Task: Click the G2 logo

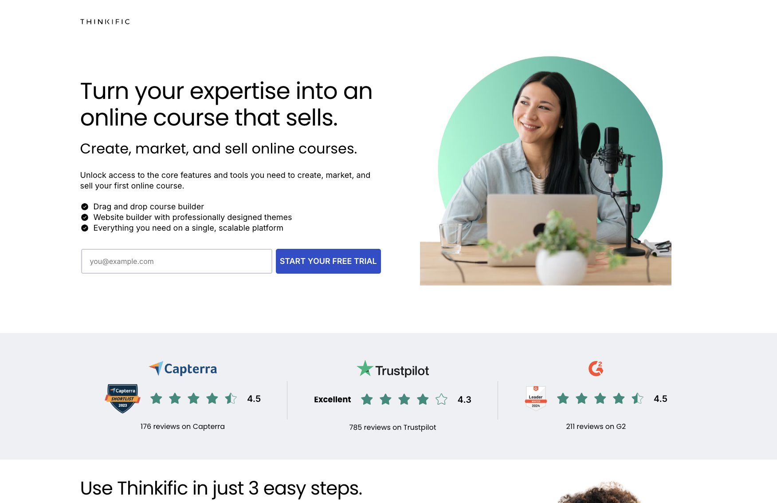Action: tap(596, 369)
